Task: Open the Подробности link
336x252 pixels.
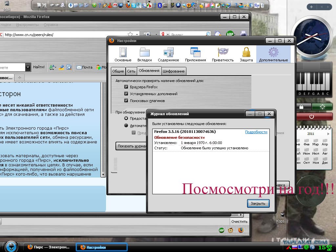Action: pos(256,132)
